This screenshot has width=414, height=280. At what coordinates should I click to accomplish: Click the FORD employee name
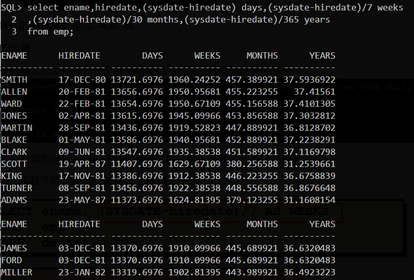[x=11, y=260]
